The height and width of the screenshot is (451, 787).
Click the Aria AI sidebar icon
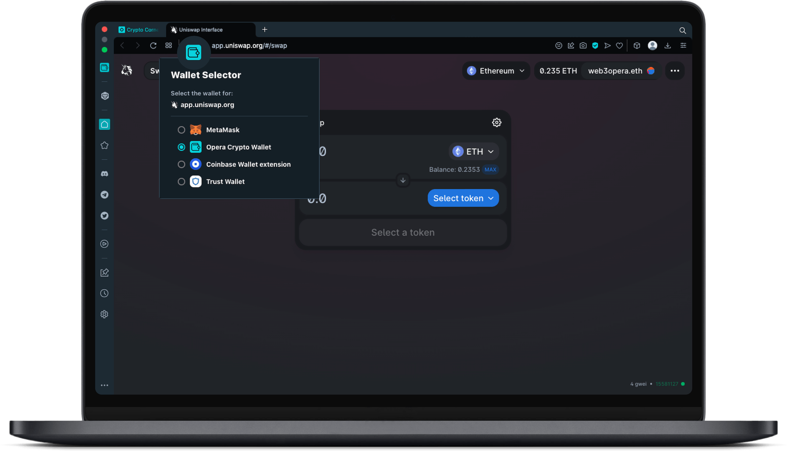[x=104, y=96]
